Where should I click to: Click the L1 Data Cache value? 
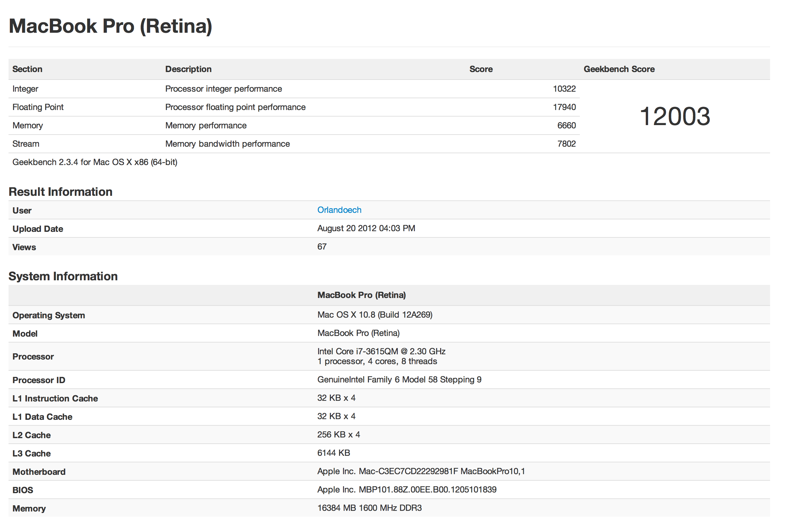(x=336, y=416)
